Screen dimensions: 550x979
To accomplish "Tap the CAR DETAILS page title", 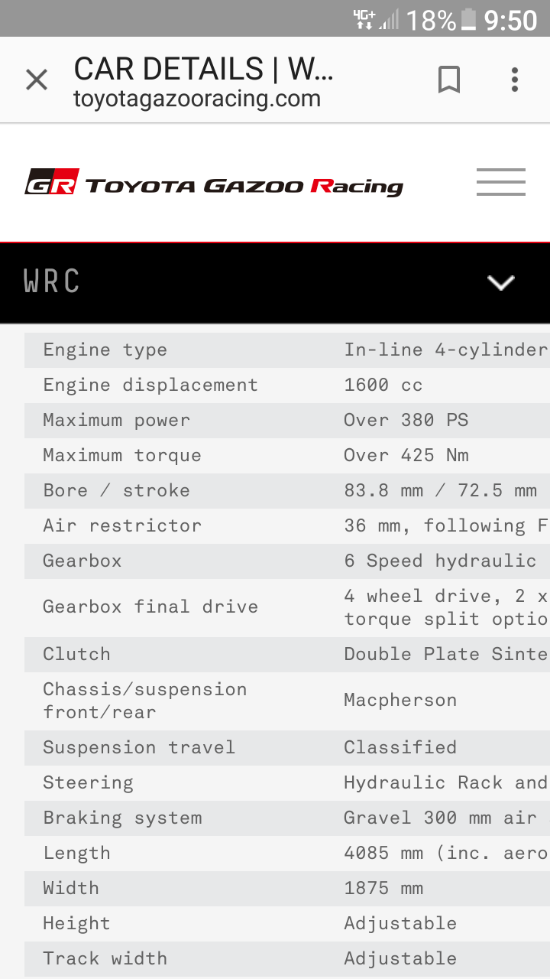I will pos(203,70).
